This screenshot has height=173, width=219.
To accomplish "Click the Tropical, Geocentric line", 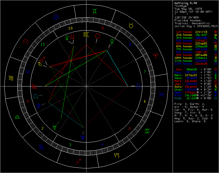I will pos(192,23).
